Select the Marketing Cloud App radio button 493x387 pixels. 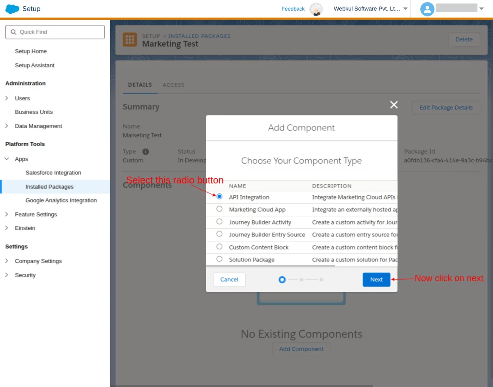coord(219,209)
